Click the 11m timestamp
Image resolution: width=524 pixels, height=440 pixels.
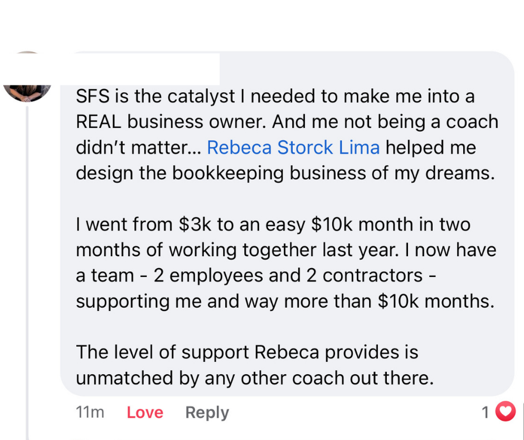pyautogui.click(x=90, y=413)
